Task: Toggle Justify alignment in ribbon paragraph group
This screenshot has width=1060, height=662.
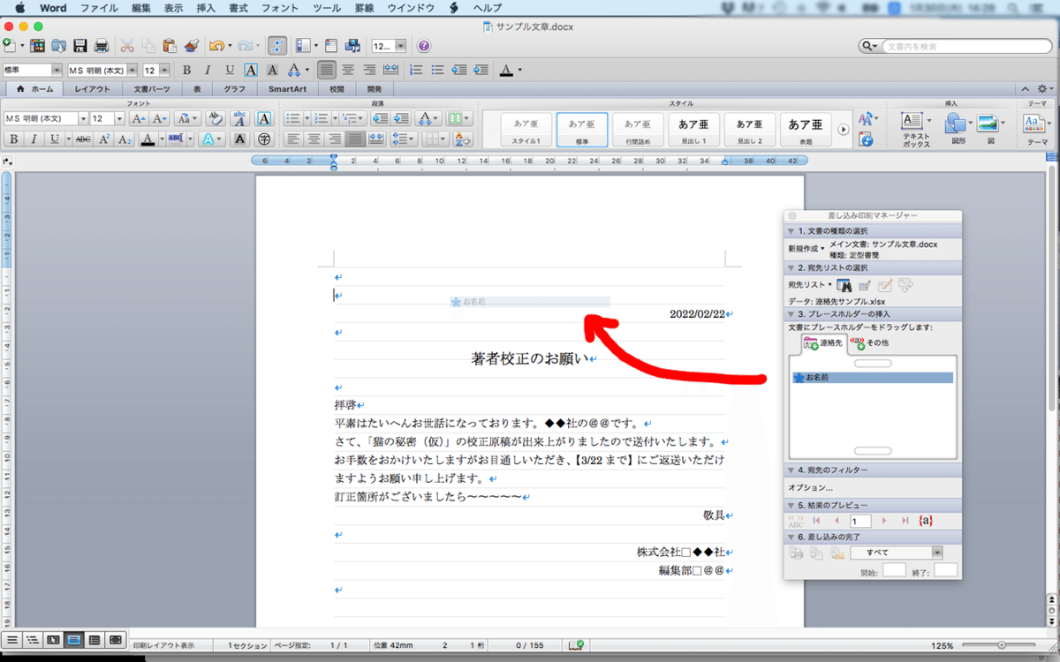Action: [355, 139]
